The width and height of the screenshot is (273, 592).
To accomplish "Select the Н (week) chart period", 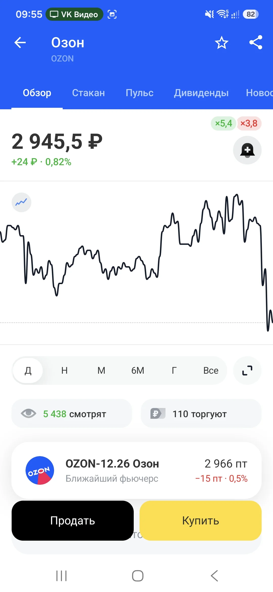I will (x=64, y=370).
